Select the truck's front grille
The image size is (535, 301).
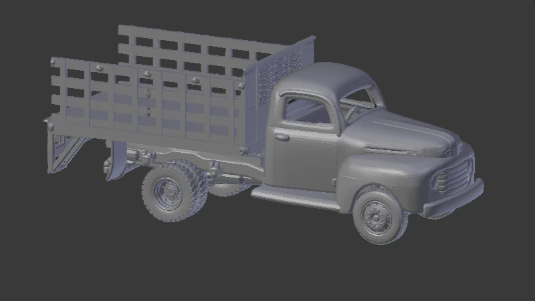pos(454,176)
